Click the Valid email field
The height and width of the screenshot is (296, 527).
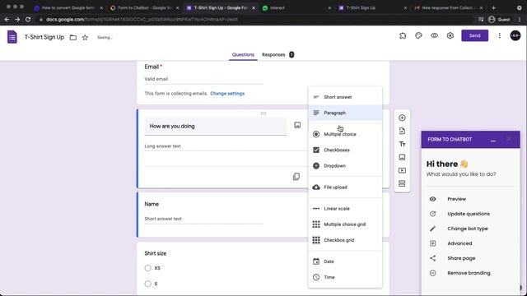pyautogui.click(x=203, y=79)
